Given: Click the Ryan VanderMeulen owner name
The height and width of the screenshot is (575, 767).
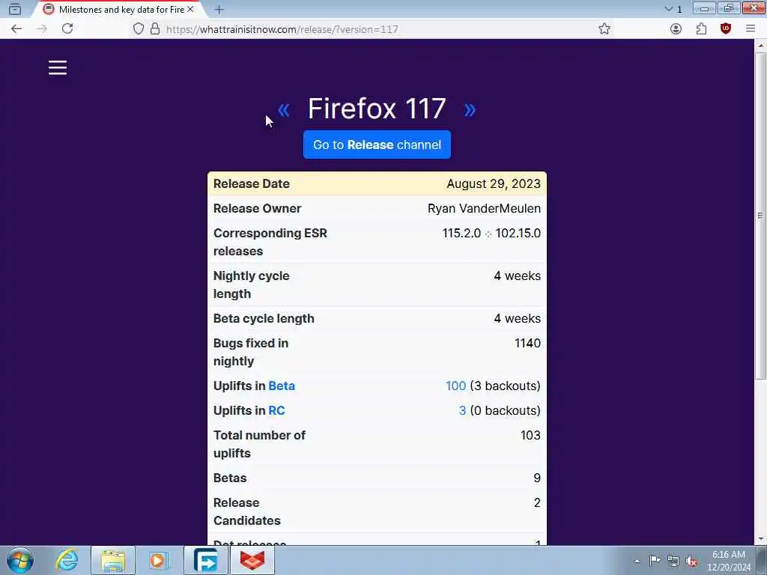Looking at the screenshot, I should (x=485, y=208).
